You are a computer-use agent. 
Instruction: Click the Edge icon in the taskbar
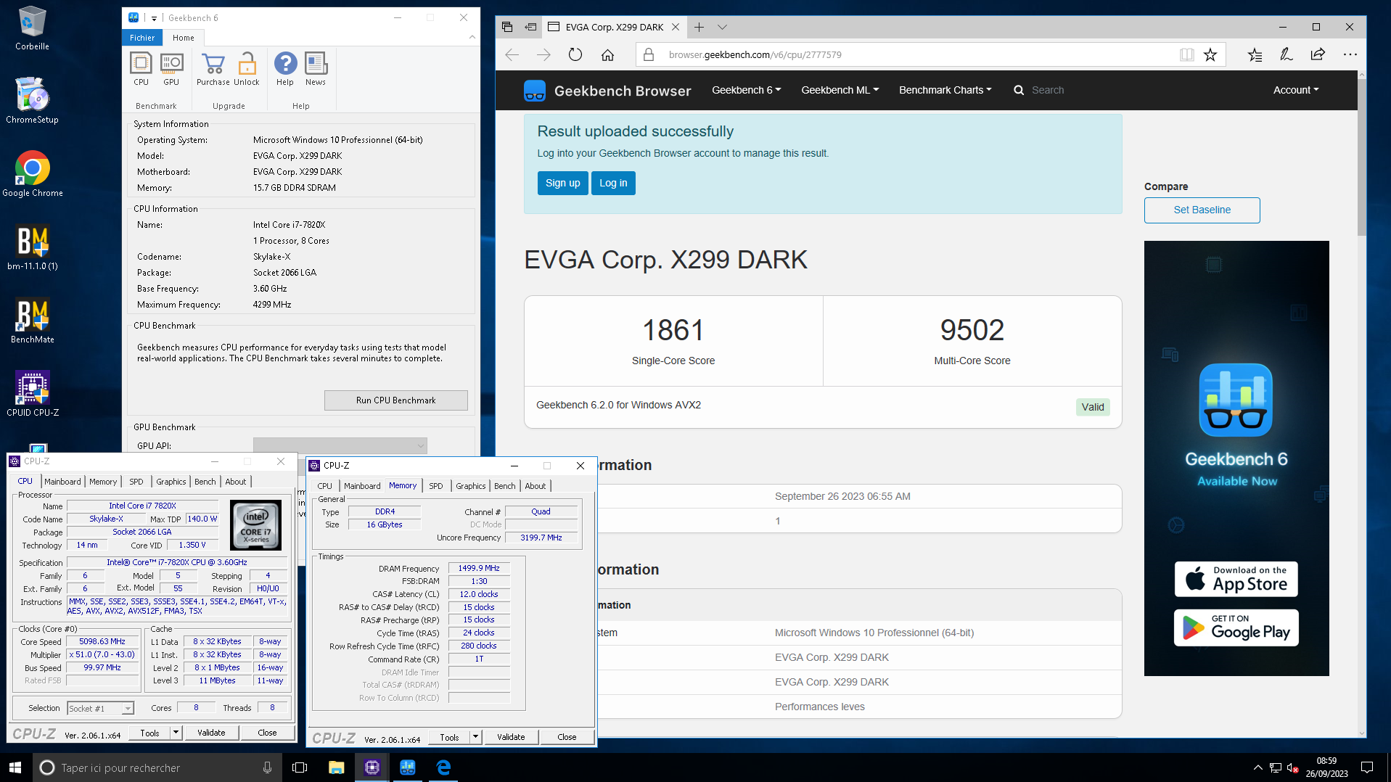tap(443, 767)
